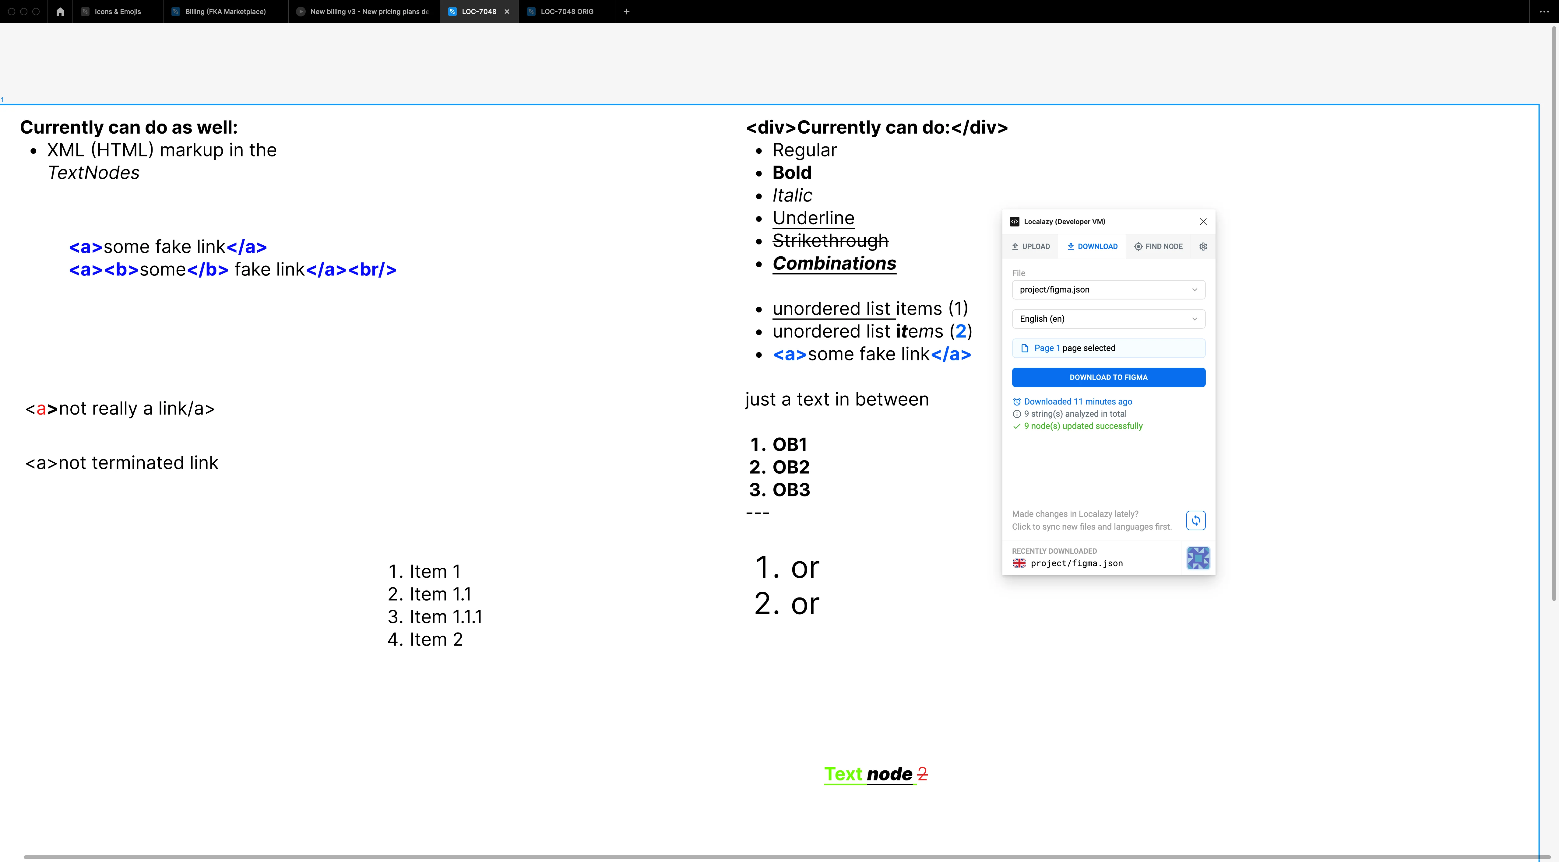Viewport: 1559px width, 862px height.
Task: Click DOWNLOAD TO FIGMA button
Action: (x=1109, y=377)
